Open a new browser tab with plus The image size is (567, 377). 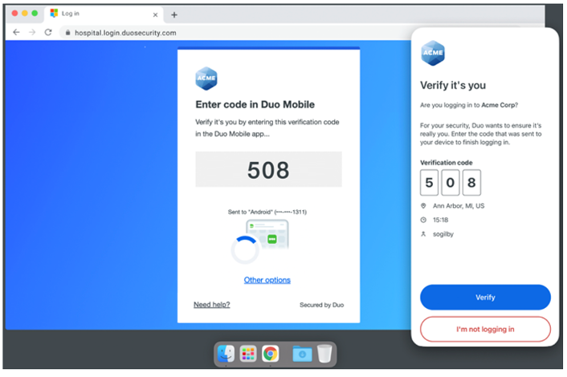[x=174, y=14]
